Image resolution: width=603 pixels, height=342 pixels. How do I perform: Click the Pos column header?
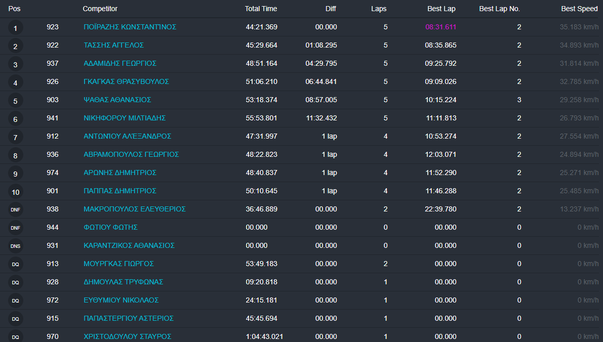[x=14, y=9]
